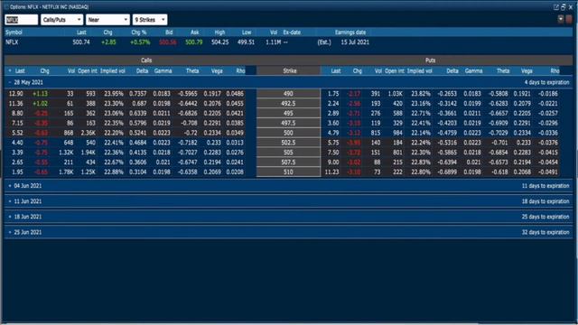Select the 500 strike cell
578x325 pixels.
click(288, 133)
